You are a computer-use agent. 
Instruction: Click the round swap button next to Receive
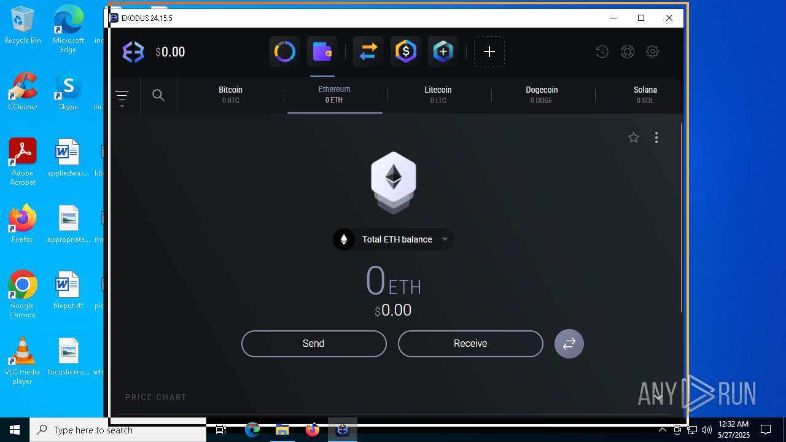(569, 344)
